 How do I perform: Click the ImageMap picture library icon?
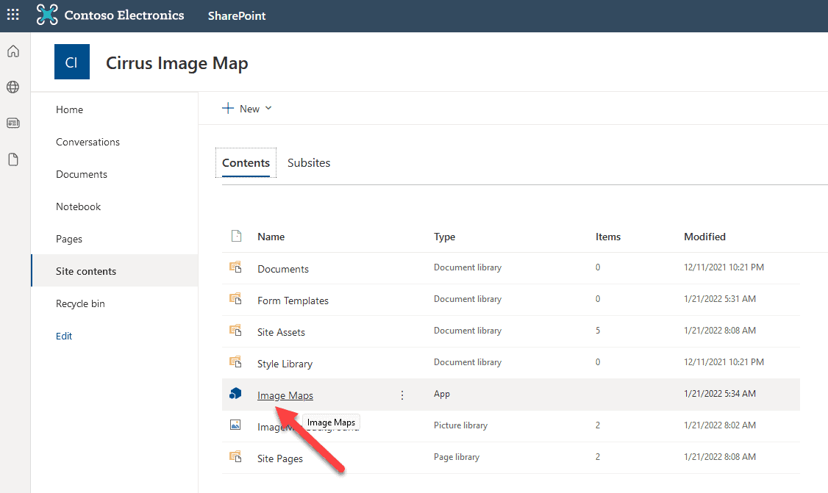click(x=235, y=425)
